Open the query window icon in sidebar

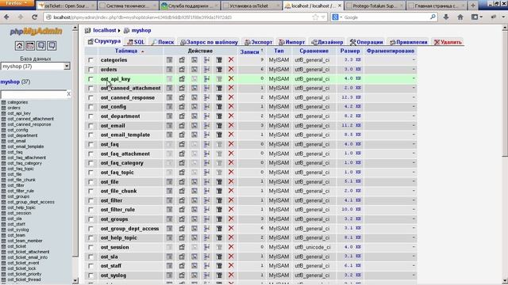click(x=30, y=46)
